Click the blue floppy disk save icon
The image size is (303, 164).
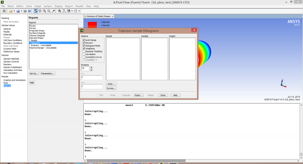point(18,11)
